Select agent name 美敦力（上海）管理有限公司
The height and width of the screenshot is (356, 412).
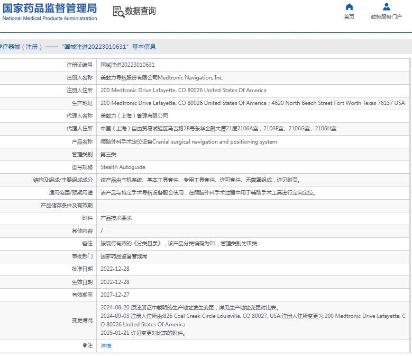(134, 116)
